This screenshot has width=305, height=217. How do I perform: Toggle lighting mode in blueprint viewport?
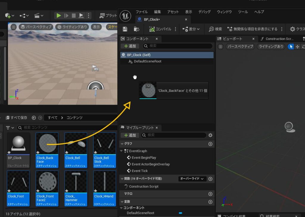point(271,46)
